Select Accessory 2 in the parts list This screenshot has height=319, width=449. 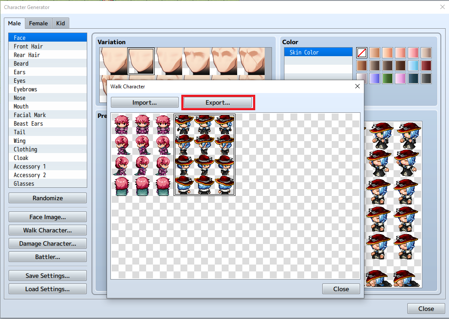click(x=48, y=175)
